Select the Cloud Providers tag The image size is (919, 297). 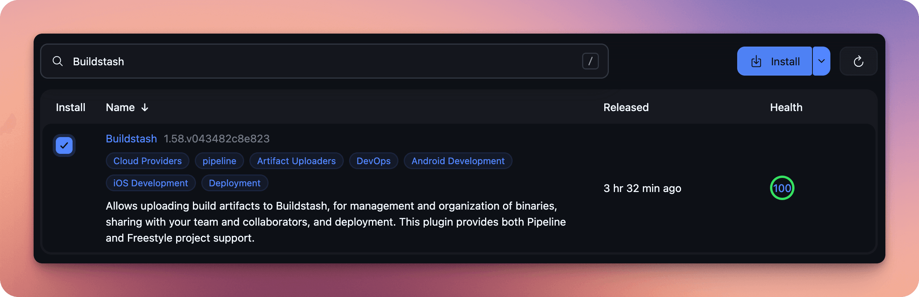147,161
